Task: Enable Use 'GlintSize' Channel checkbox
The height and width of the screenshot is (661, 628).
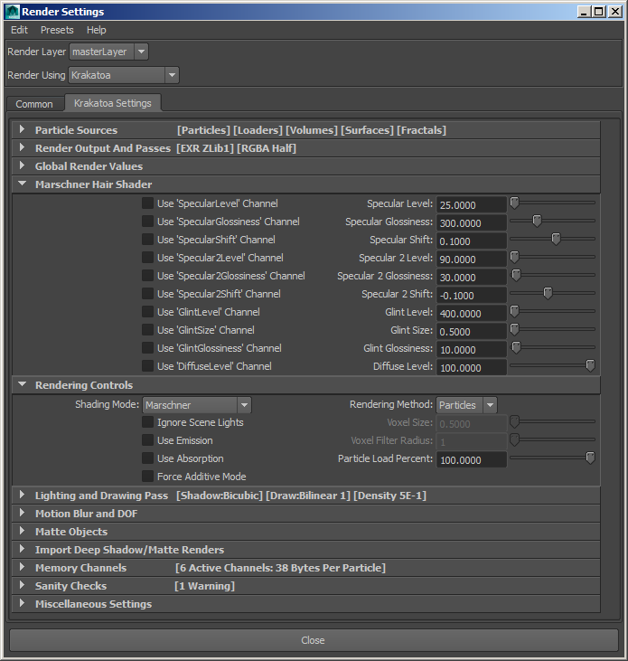Action: pos(147,330)
